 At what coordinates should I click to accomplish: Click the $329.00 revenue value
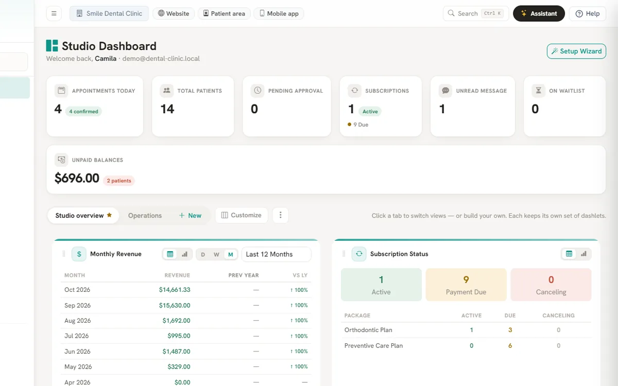pyautogui.click(x=179, y=366)
